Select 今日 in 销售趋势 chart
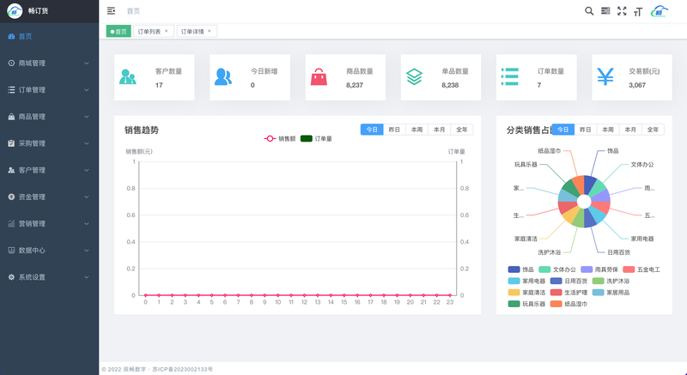This screenshot has height=375, width=687. tap(372, 130)
